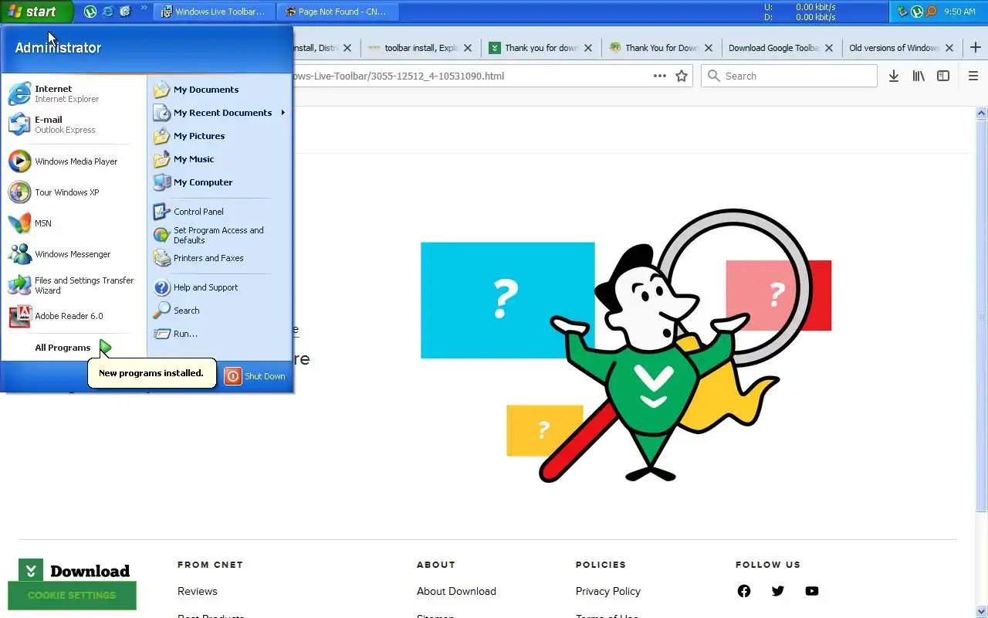
Task: Open My Music folder
Action: tap(219, 159)
